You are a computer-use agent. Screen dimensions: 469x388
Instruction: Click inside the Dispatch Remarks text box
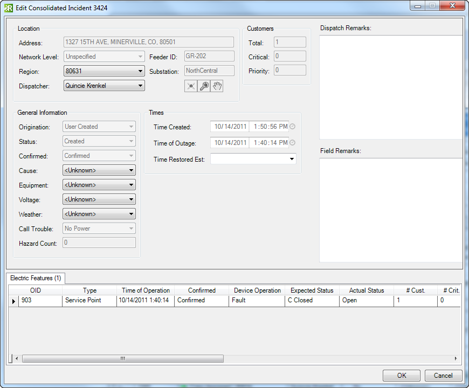tap(390, 86)
